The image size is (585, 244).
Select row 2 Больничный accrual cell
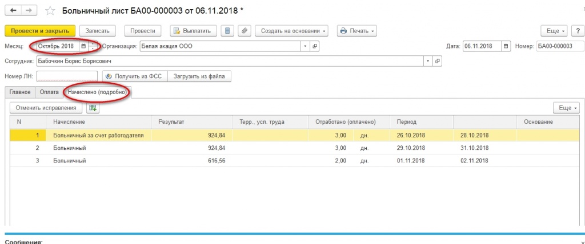[x=99, y=148]
